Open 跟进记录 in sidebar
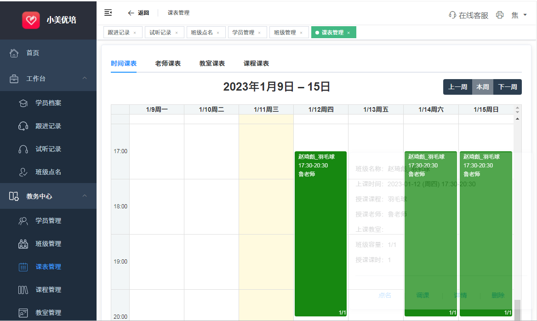The width and height of the screenshot is (537, 321). [x=48, y=126]
